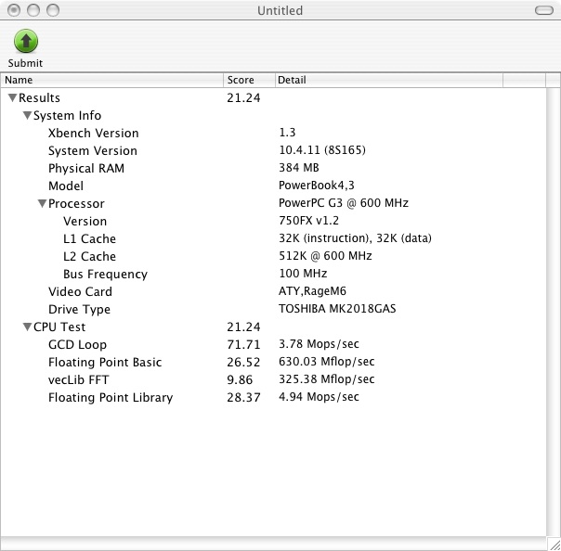
Task: Select the Xbench Version row
Action: pos(93,134)
